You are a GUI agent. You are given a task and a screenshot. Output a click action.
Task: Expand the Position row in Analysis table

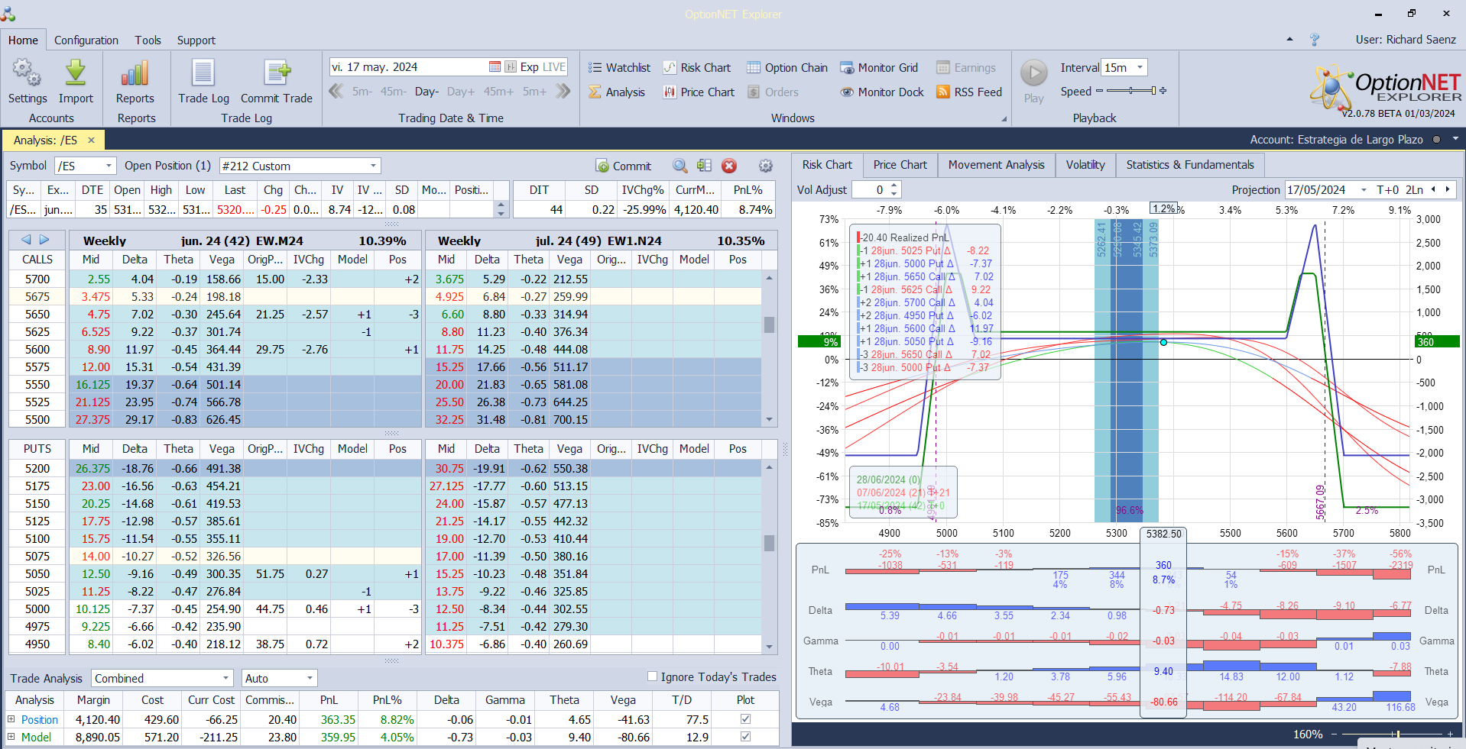pyautogui.click(x=11, y=719)
